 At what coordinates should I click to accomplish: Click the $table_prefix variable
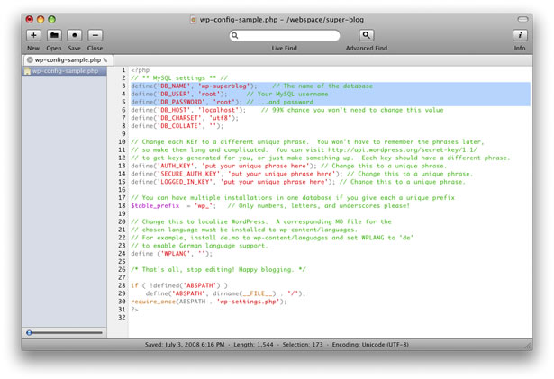coord(155,205)
